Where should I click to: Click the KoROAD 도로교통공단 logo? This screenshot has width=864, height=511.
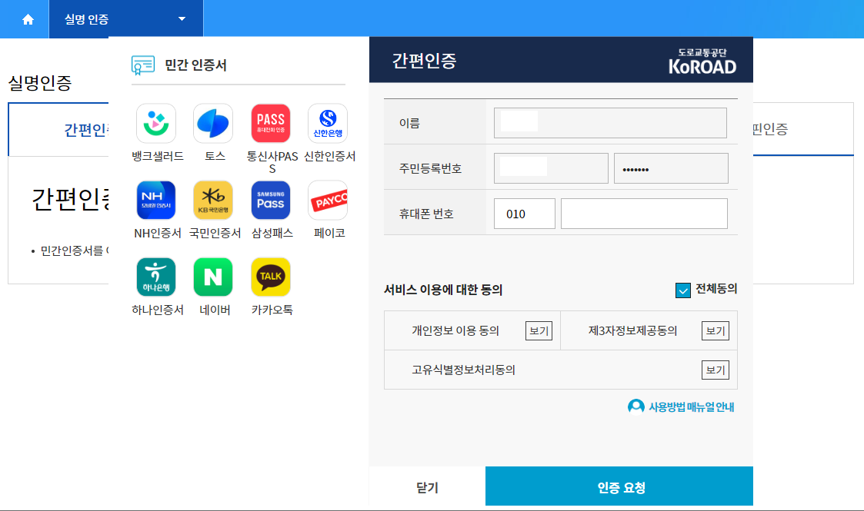tap(702, 61)
